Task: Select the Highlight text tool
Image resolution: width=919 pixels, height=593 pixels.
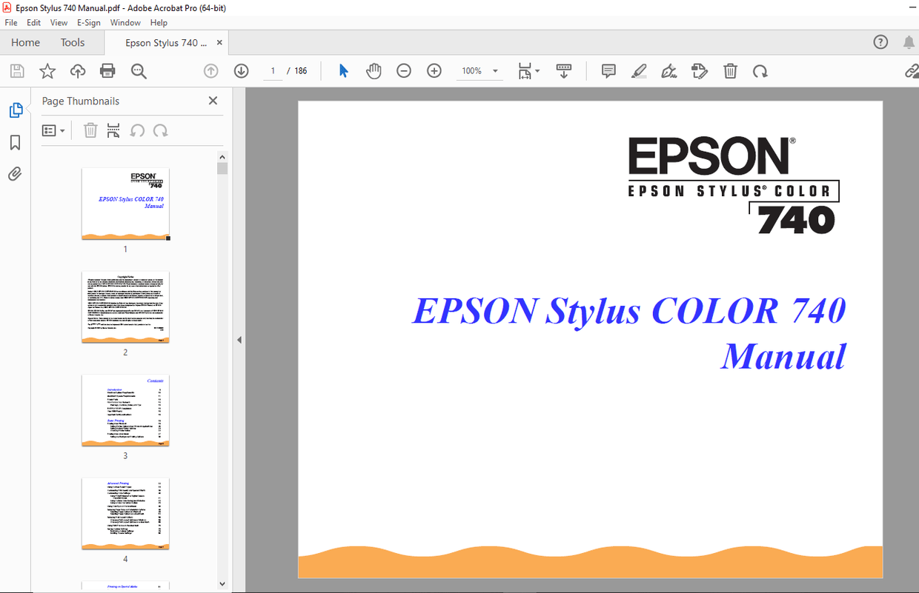Action: 638,70
